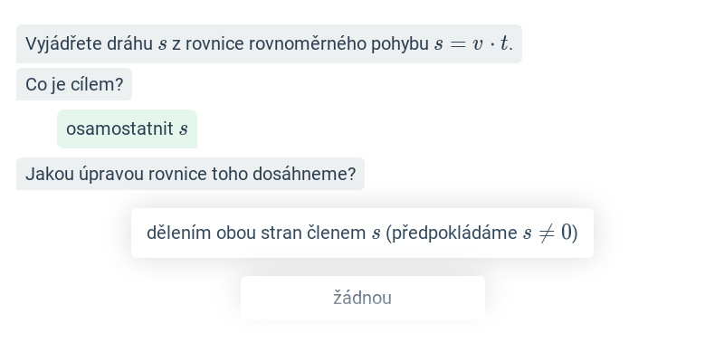Click the "Jakou úpravou rovnice toho dosáhneme?" question
Image resolution: width=724 pixels, height=362 pixels.
[x=190, y=174]
